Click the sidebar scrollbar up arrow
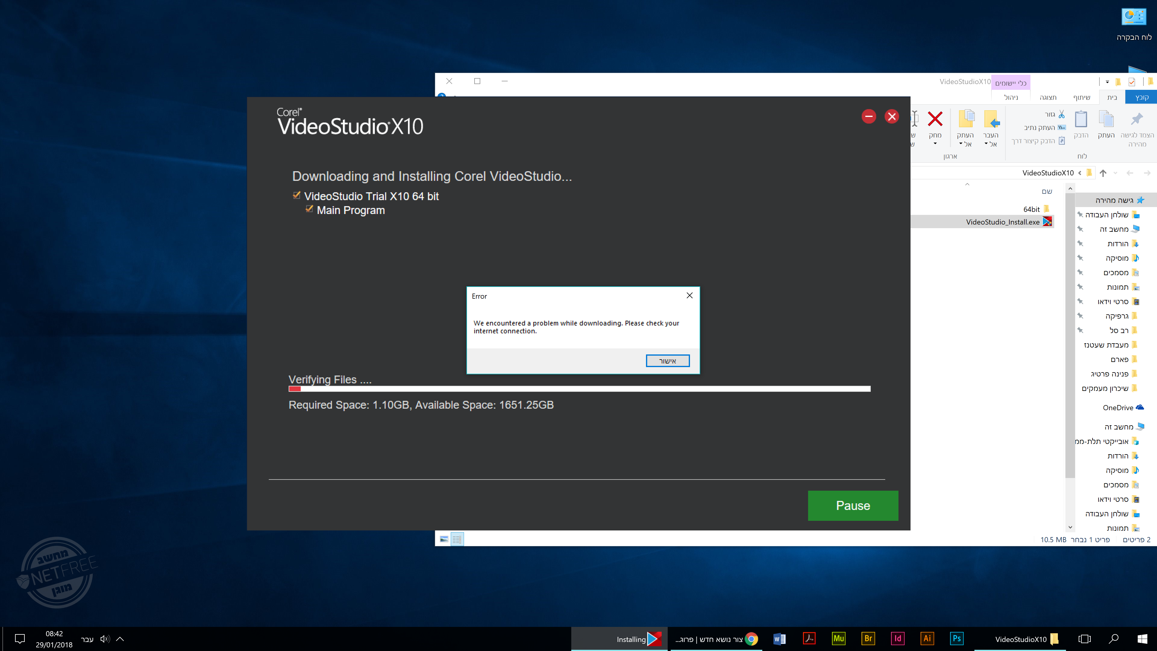 (1070, 189)
